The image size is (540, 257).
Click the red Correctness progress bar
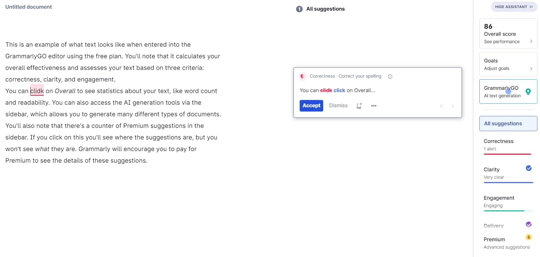[x=507, y=154]
